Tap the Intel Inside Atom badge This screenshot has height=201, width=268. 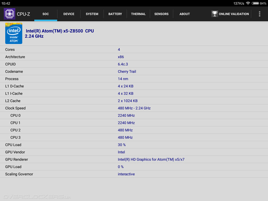pos(14,33)
